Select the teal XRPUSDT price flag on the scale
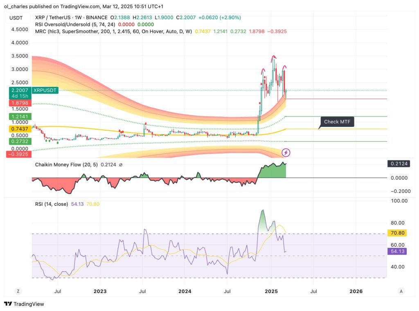This screenshot has width=419, height=311. coord(45,90)
